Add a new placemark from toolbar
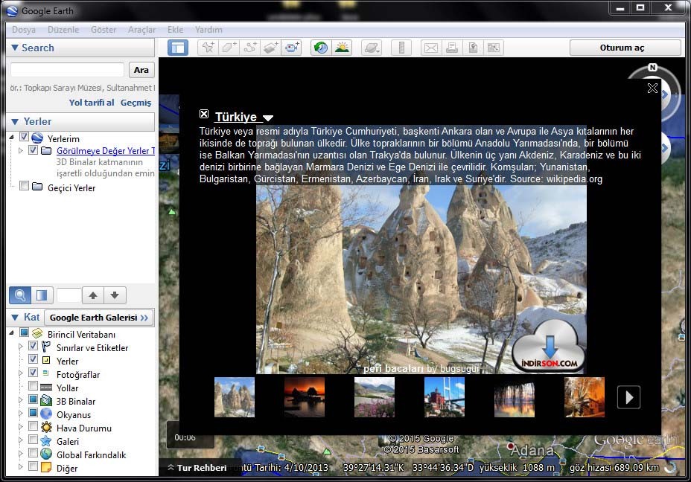 208,48
